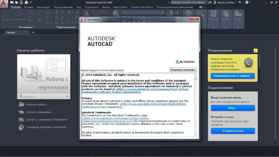The height and width of the screenshot is (157, 279).
Task: Click the Open file icon in quick access toolbar
Action: point(17,2)
